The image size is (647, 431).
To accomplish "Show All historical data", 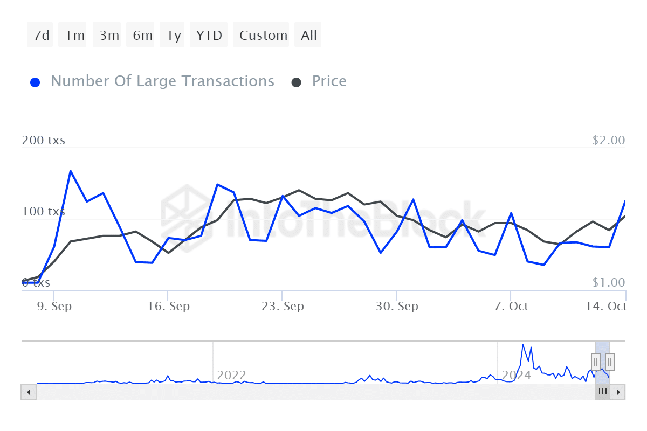I will point(308,36).
